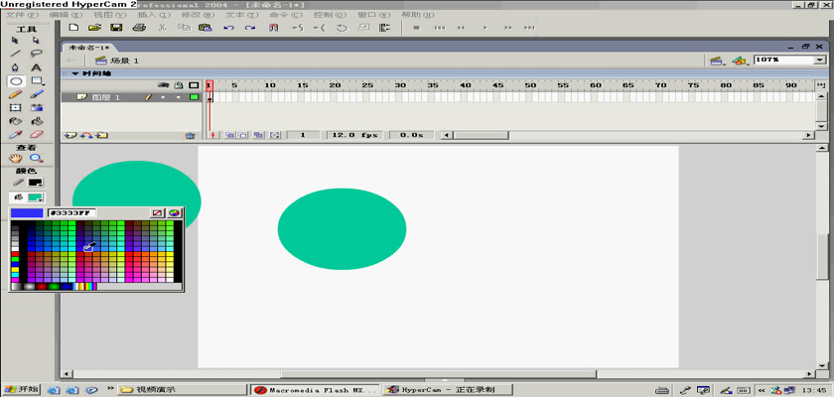Viewport: 834px width, 397px height.
Task: Activate the Zoom magnifier tool
Action: click(x=36, y=159)
